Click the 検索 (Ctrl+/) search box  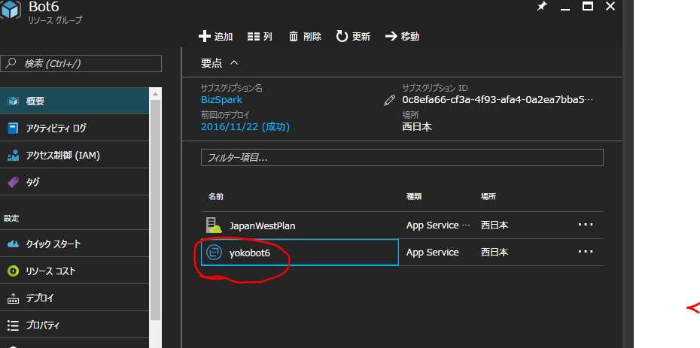[x=81, y=63]
